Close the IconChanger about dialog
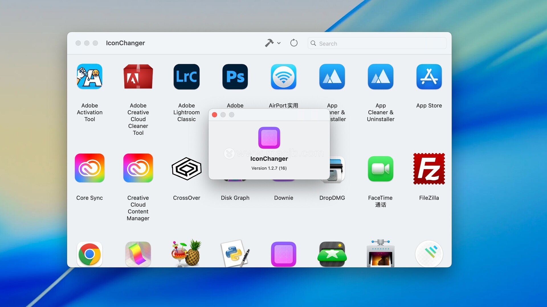Viewport: 547px width, 307px height. (215, 115)
